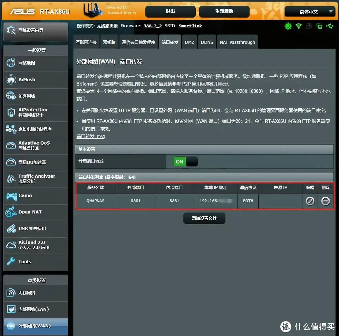Viewport: 339px width, 336px height.
Task: Switch to the NAT Passthrough tab
Action: 237,42
